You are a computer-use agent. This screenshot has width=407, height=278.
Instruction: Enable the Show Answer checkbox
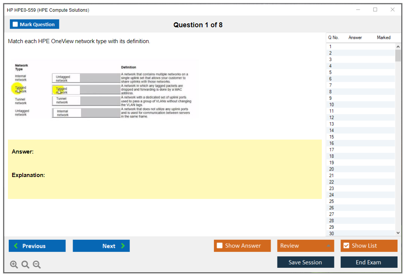(x=220, y=246)
